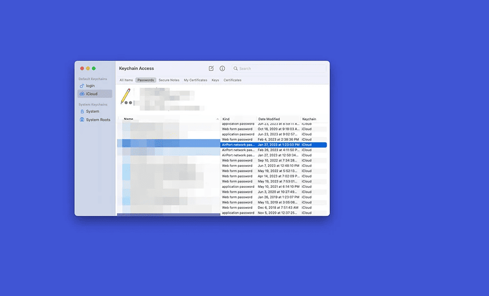Select the login keychain in sidebar
Viewport: 489px width, 296px height.
coord(90,86)
